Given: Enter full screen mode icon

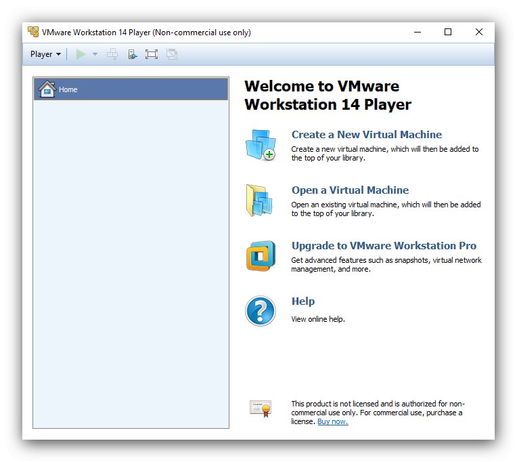Looking at the screenshot, I should [152, 54].
